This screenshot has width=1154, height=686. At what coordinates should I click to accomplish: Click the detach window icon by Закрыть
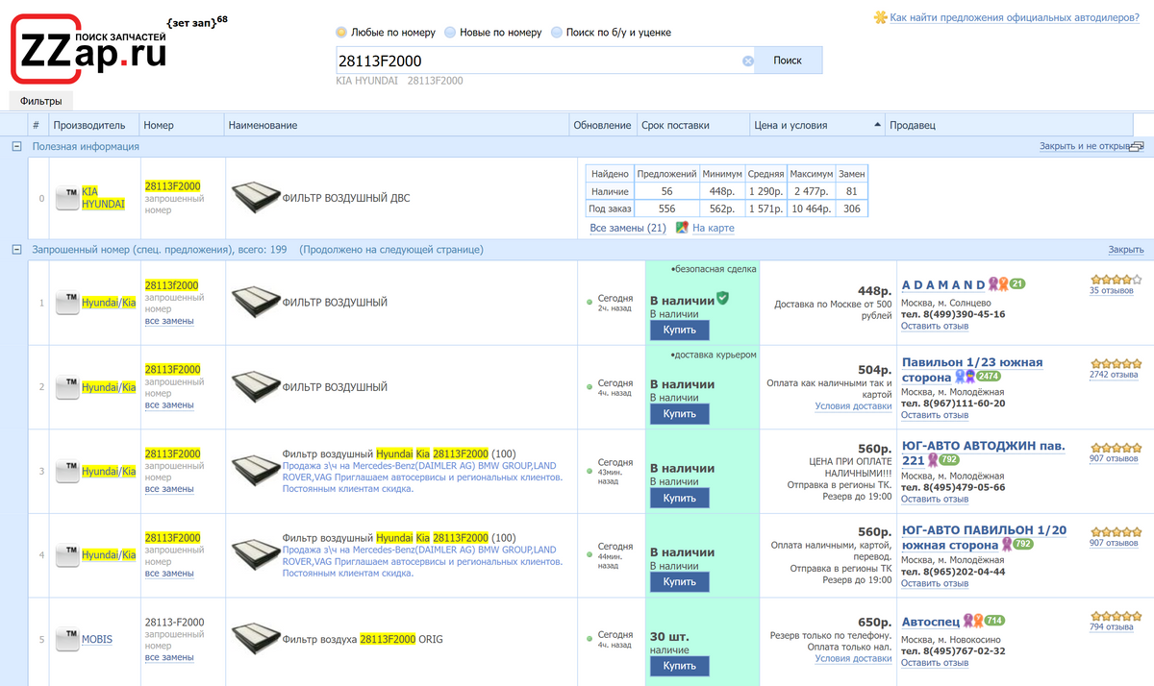pos(1137,147)
